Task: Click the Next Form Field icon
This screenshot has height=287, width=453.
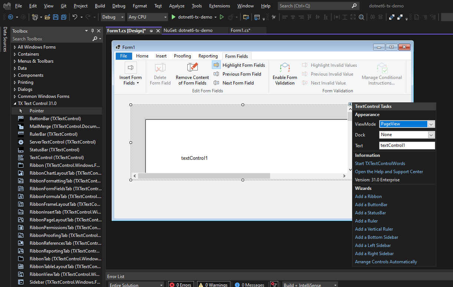Action: click(216, 83)
